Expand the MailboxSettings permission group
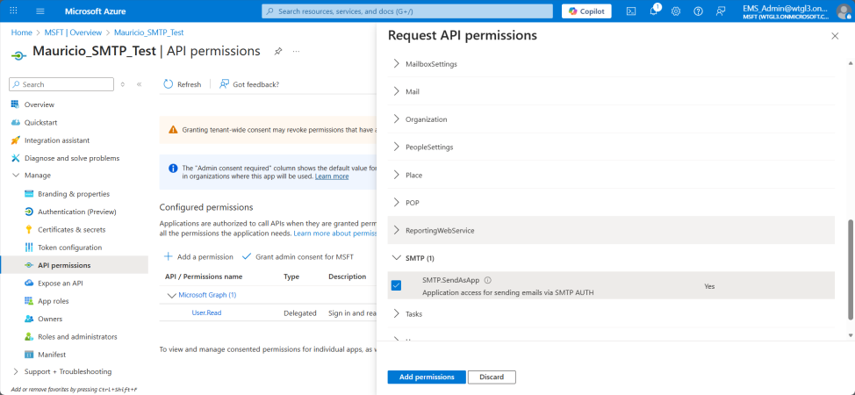 pos(430,64)
